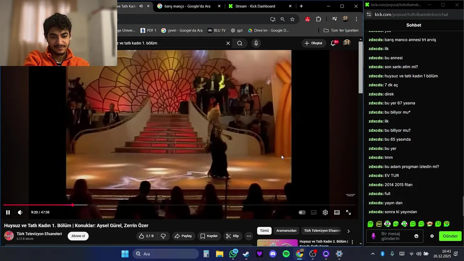The image size is (464, 261).
Task: Open the BLU TV bookmark
Action: 217,30
